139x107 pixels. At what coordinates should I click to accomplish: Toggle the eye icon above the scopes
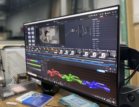106,68
